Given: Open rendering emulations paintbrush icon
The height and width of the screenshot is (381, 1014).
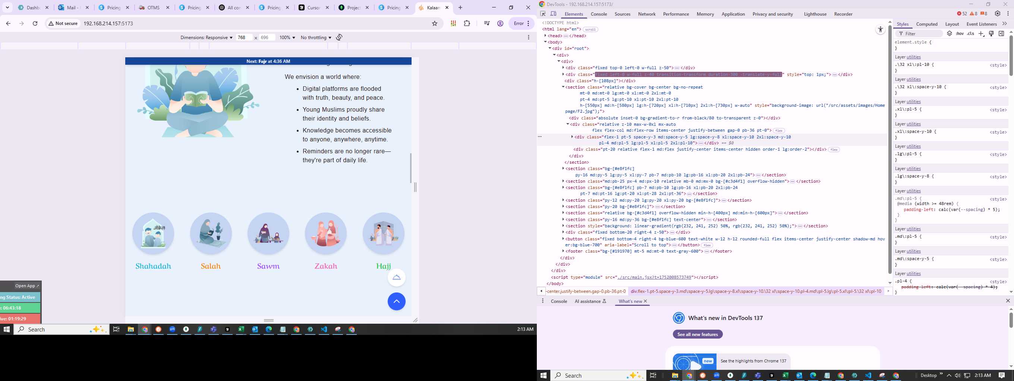Looking at the screenshot, I should click(992, 34).
